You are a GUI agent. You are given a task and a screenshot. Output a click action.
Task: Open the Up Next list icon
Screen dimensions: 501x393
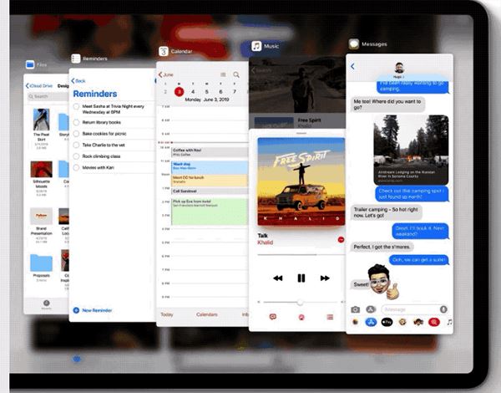[330, 317]
